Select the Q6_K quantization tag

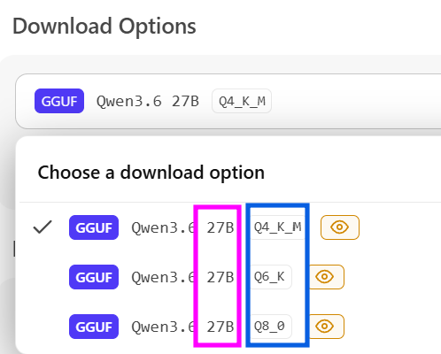coord(270,277)
